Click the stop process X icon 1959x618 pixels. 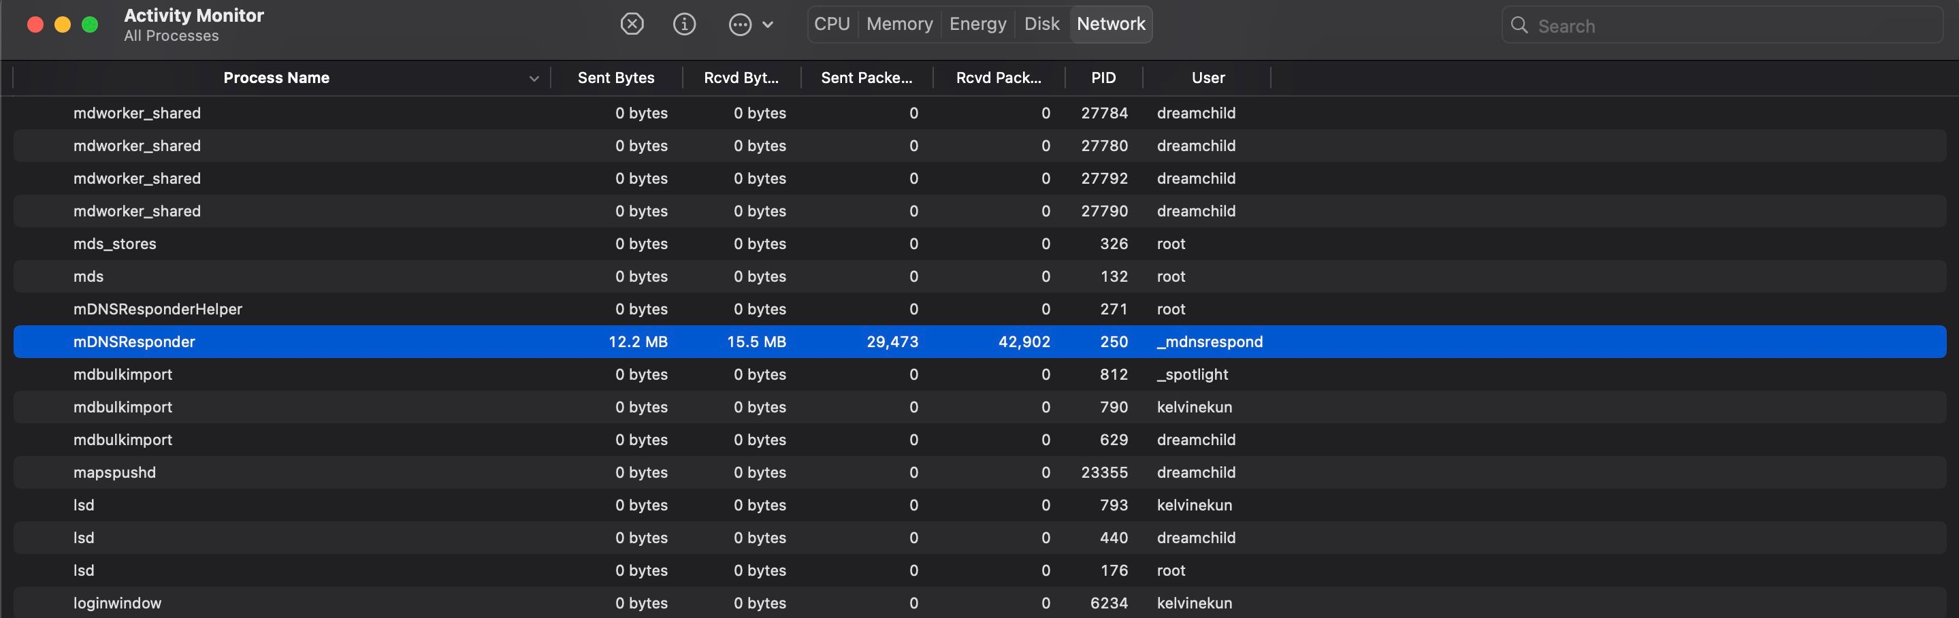(631, 25)
